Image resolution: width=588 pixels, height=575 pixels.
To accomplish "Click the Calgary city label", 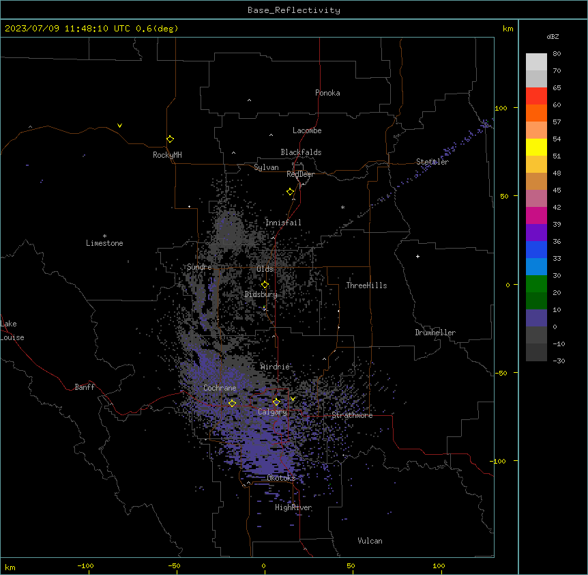I will tap(272, 412).
